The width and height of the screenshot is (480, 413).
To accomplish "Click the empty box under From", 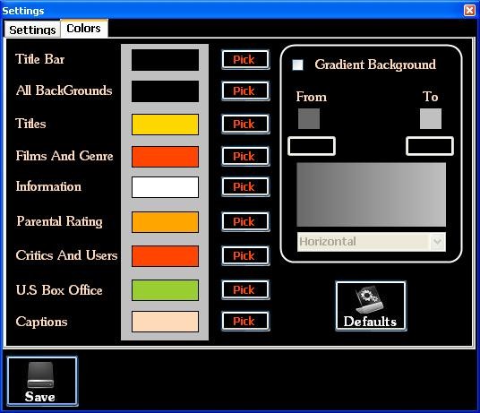I will (x=312, y=146).
